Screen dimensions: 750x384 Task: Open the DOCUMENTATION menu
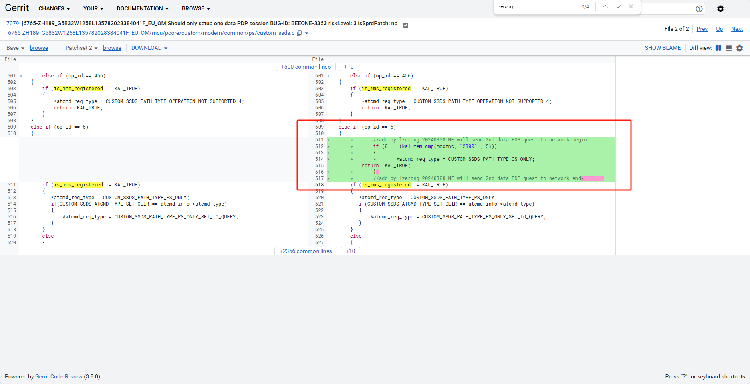[143, 8]
